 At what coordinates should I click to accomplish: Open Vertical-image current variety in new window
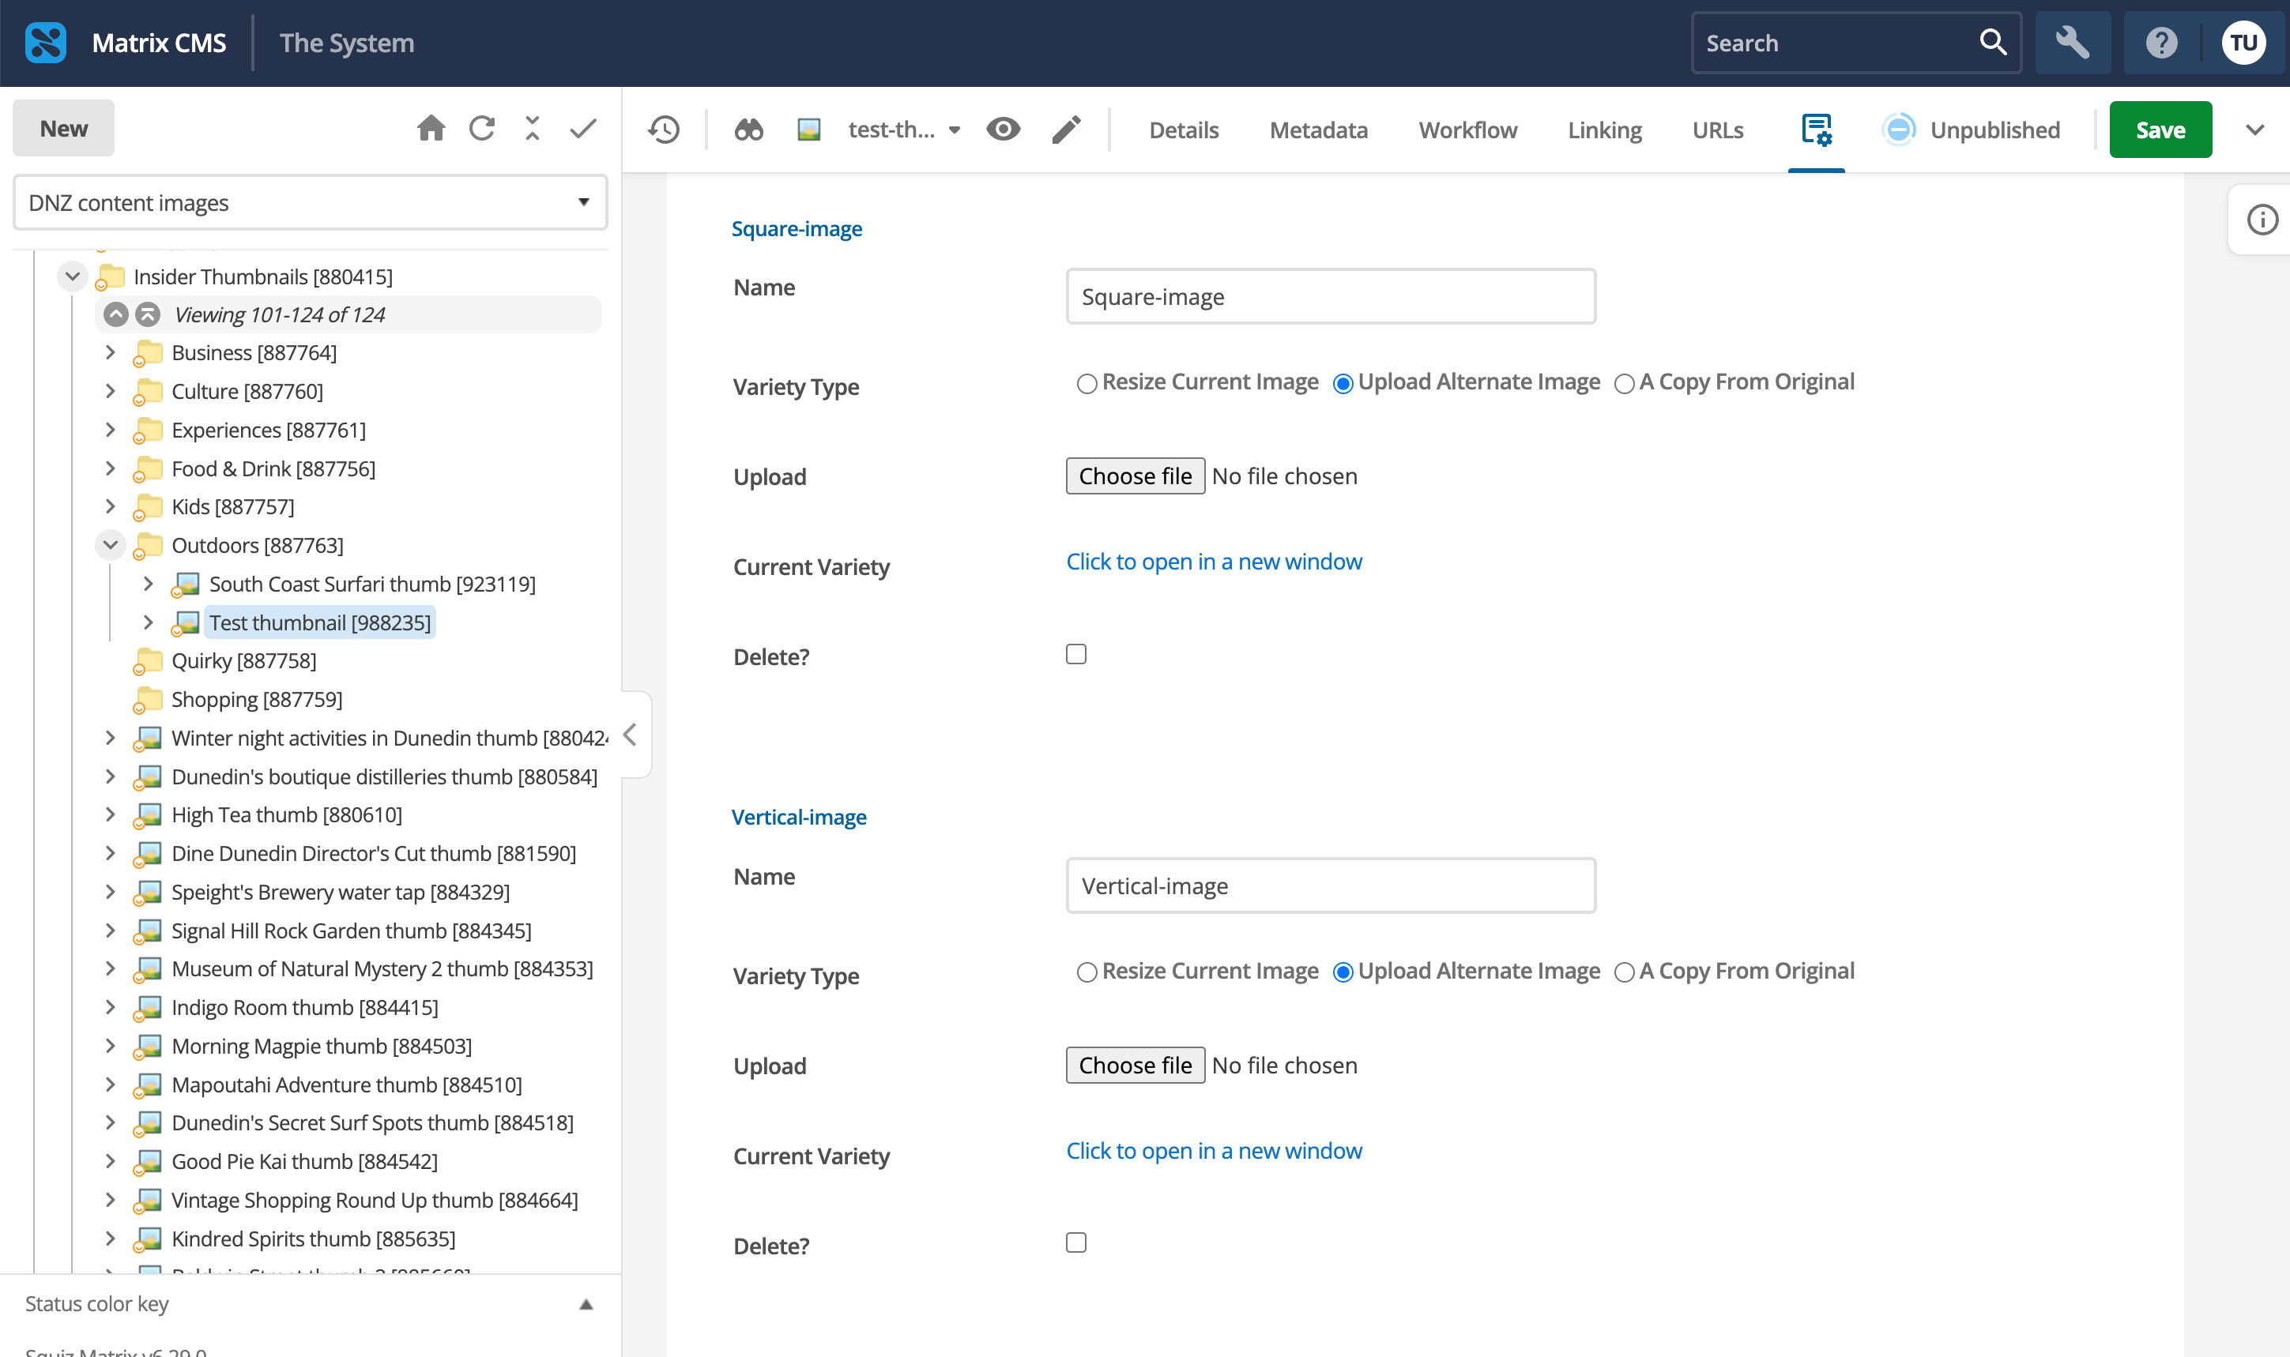click(x=1214, y=1150)
